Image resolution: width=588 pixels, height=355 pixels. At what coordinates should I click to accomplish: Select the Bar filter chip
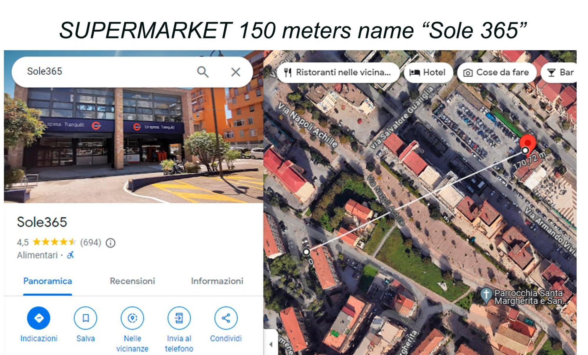pyautogui.click(x=559, y=72)
